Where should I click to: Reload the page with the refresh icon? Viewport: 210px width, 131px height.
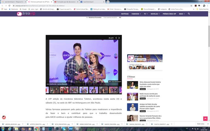pyautogui.click(x=9, y=5)
